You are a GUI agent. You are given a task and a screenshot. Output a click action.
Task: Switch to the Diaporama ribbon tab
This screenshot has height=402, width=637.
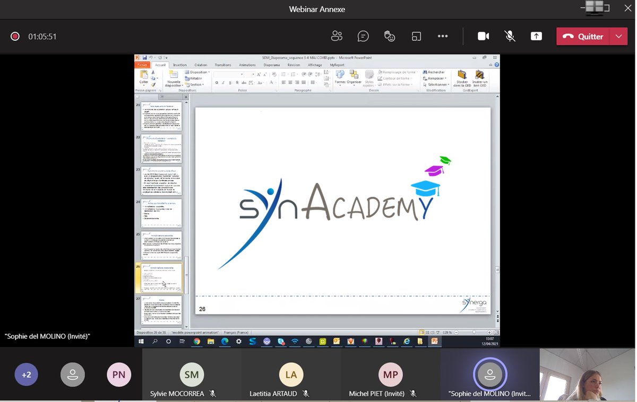click(x=272, y=65)
